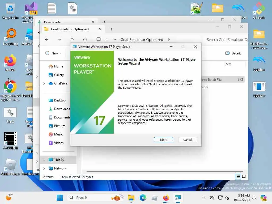The width and height of the screenshot is (272, 204).
Task: Open the Roblox Player desktop icon
Action: point(10,167)
